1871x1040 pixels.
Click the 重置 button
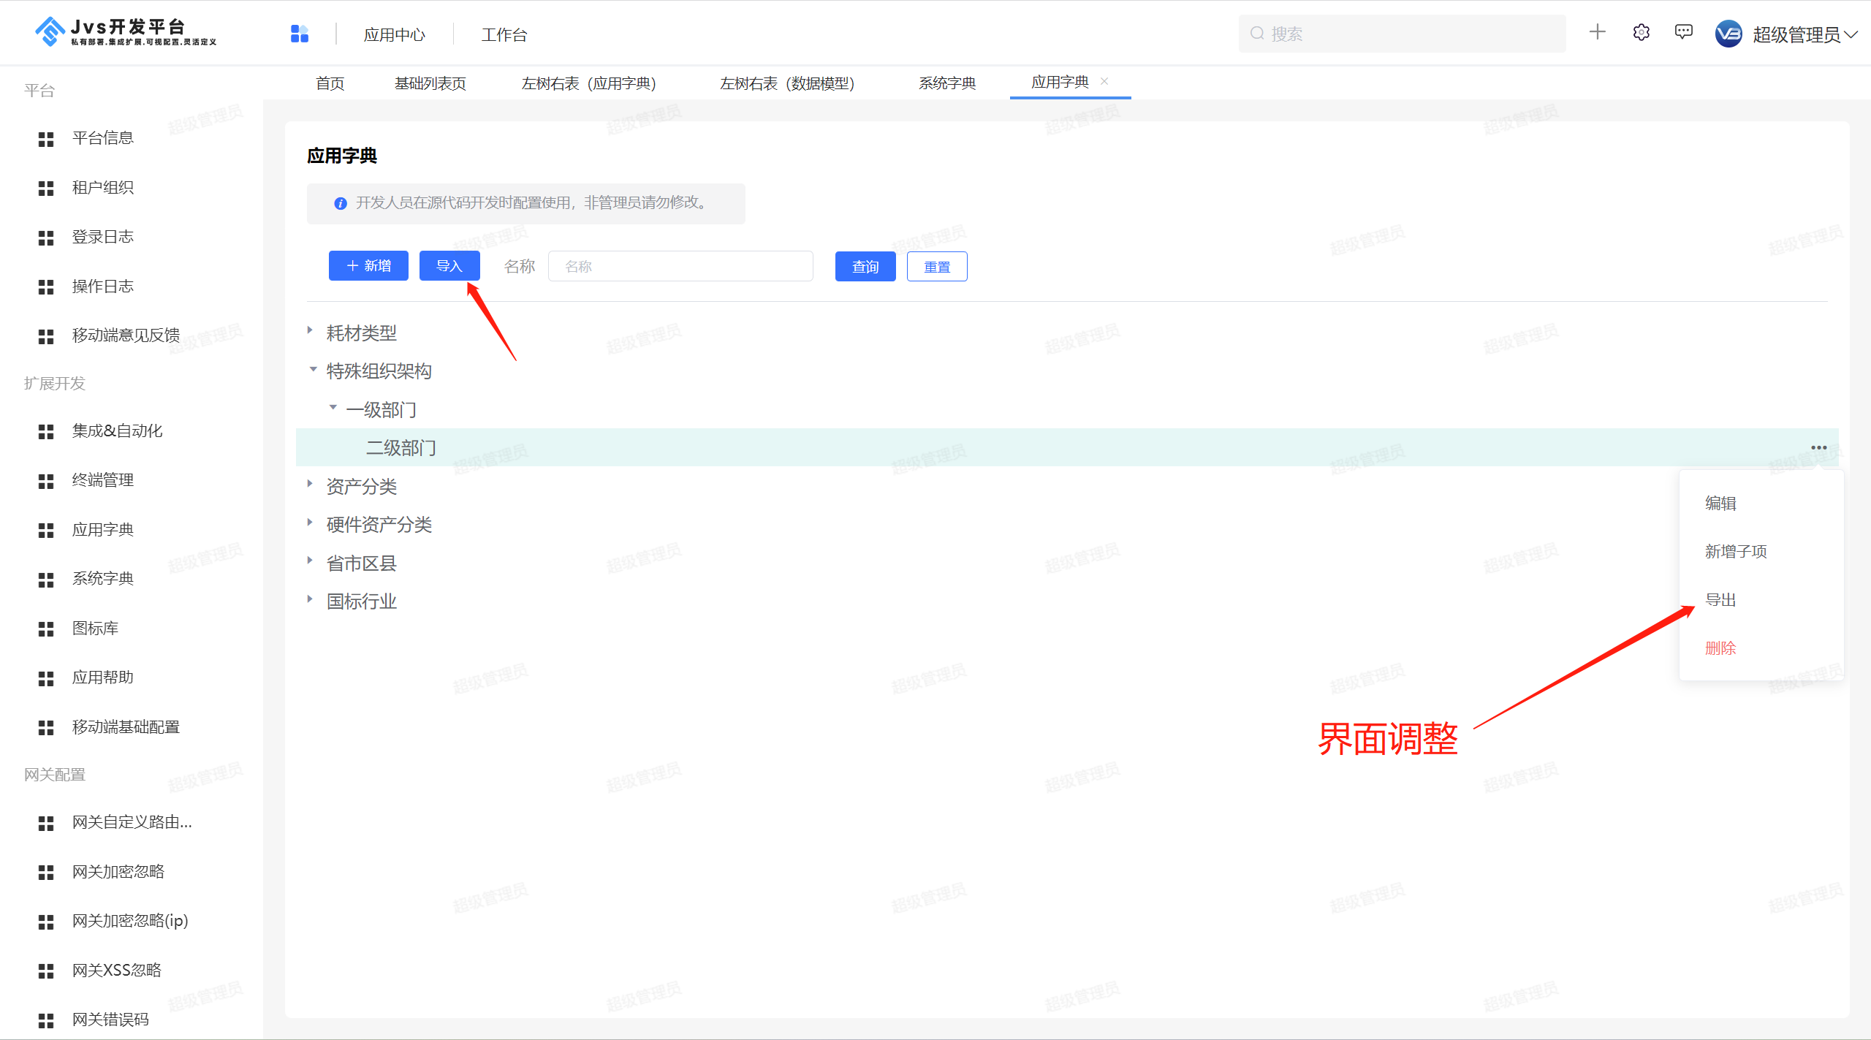(x=937, y=267)
